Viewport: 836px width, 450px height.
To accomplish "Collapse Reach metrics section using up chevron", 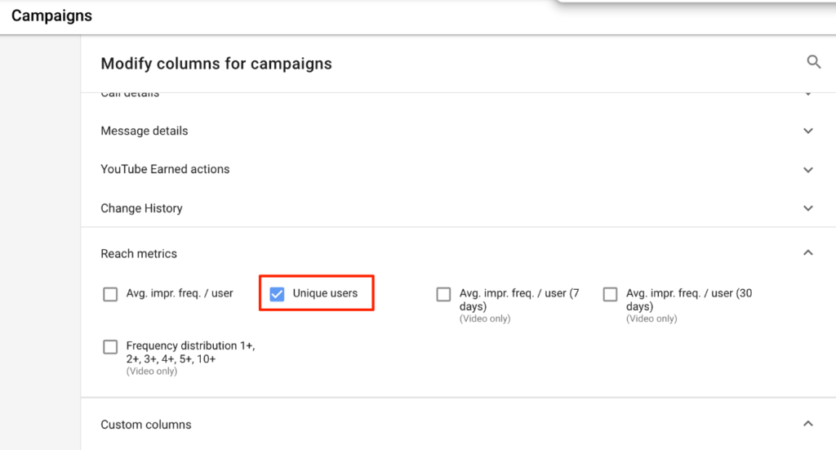I will pyautogui.click(x=808, y=253).
